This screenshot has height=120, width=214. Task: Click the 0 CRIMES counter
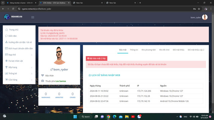(x=73, y=95)
